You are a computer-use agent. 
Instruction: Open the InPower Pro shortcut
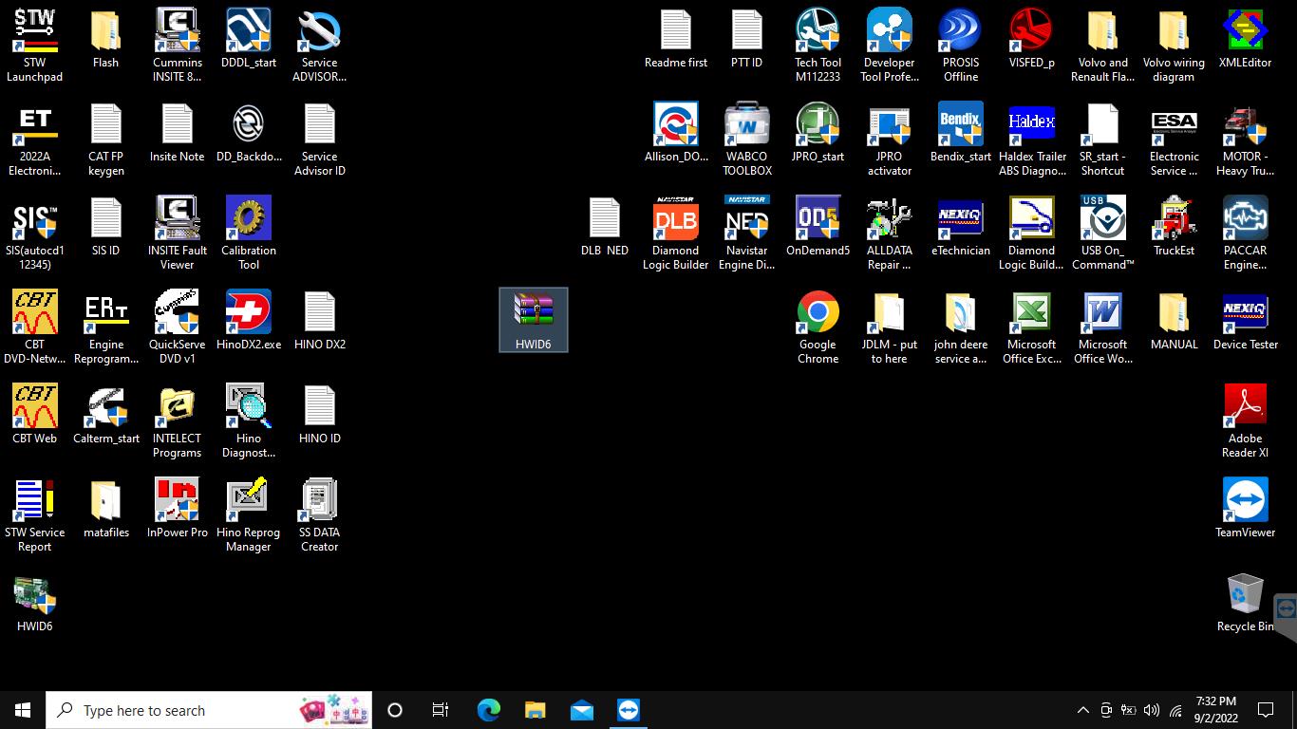click(x=178, y=509)
